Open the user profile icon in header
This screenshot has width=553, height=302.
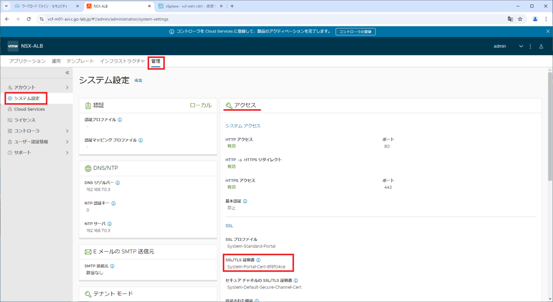(541, 46)
